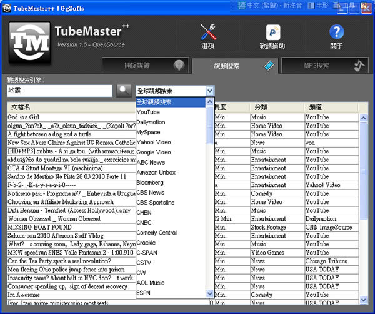This screenshot has width=375, height=314.
Task: Sort by the file name column header
Action: (71, 108)
